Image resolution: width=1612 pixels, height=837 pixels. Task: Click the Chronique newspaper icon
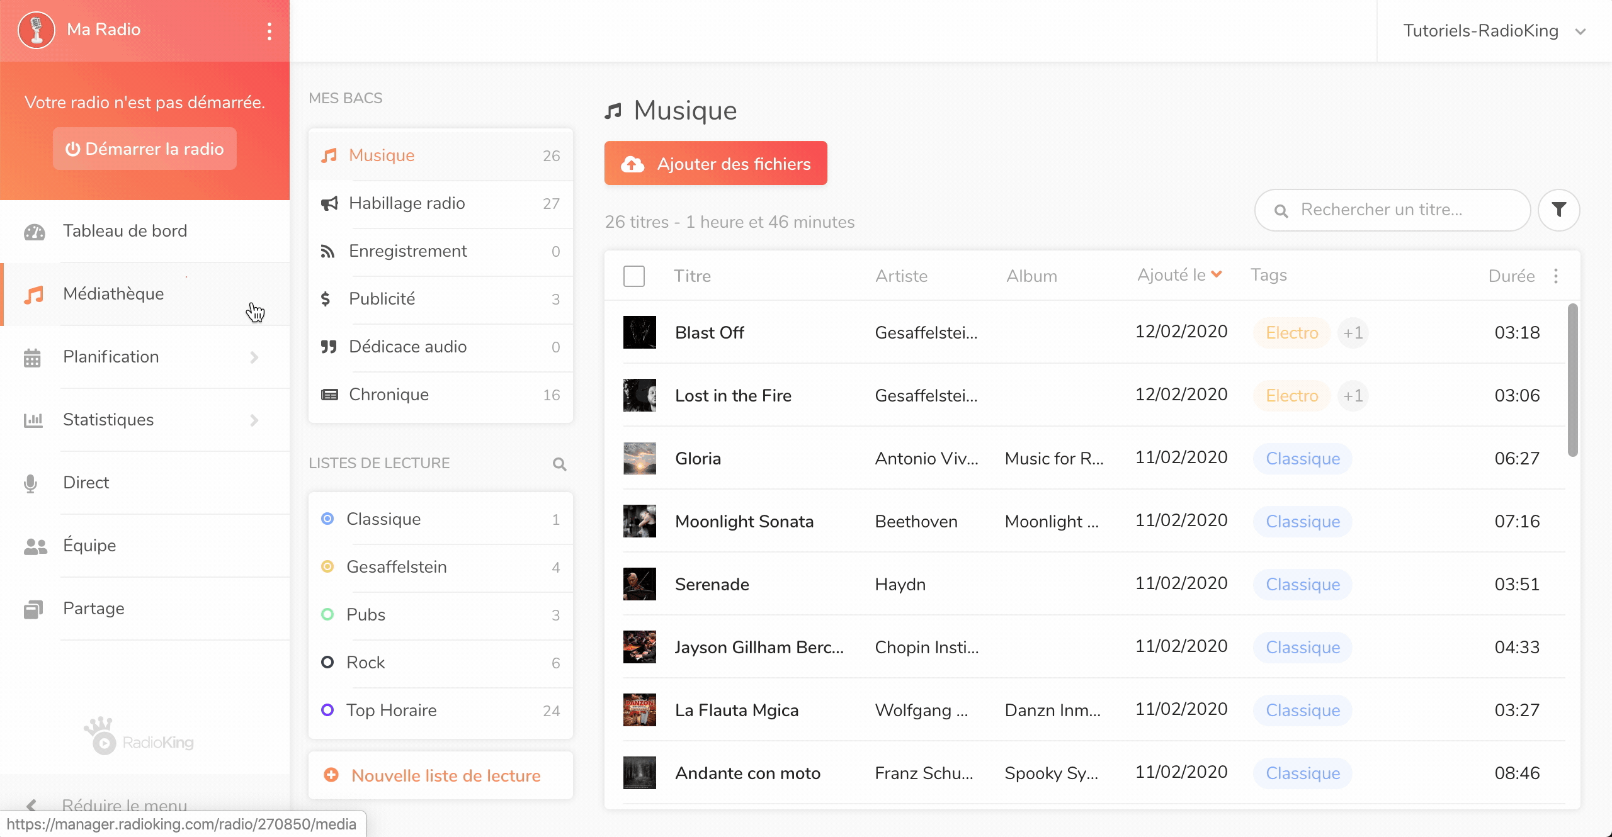click(x=329, y=395)
